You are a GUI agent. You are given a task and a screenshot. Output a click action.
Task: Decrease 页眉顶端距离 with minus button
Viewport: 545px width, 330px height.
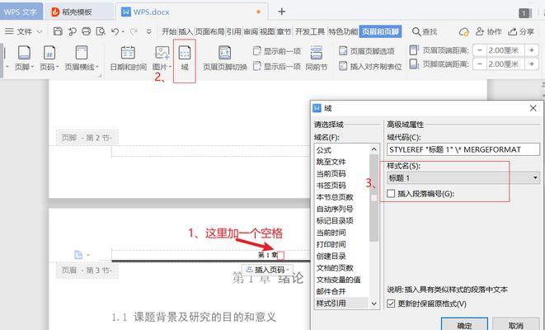480,50
